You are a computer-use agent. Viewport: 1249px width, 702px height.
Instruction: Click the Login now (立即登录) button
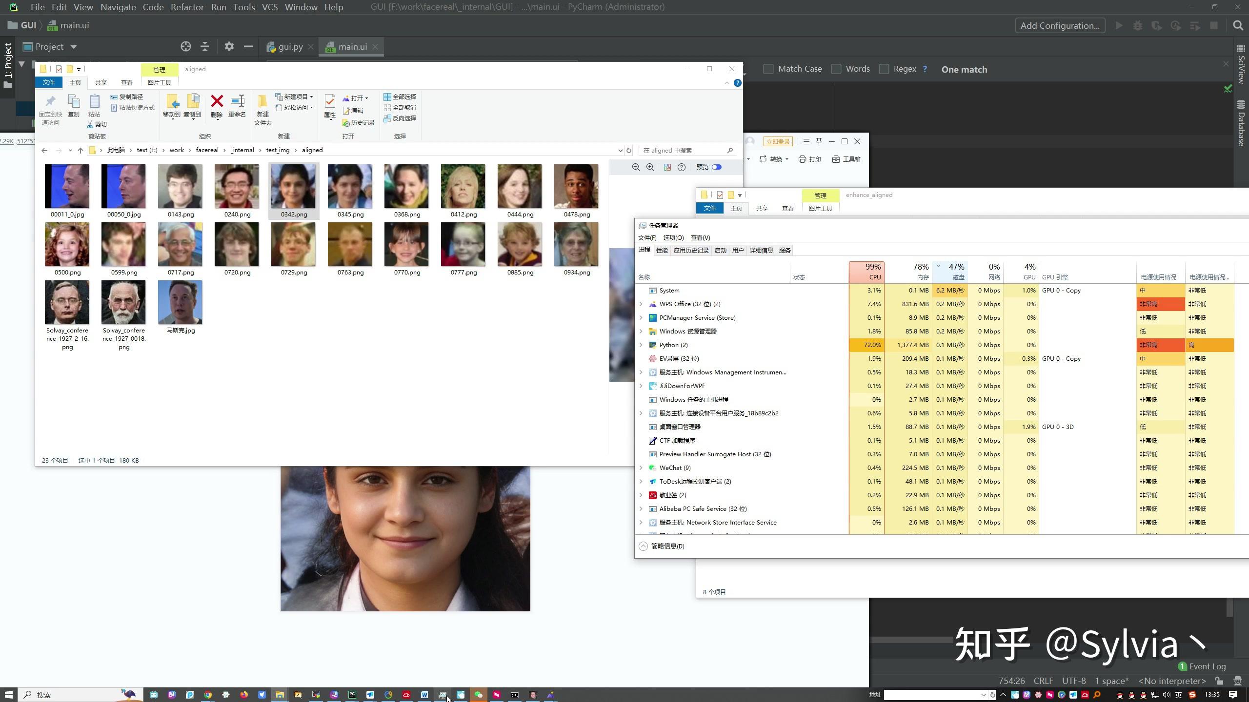coord(777,141)
